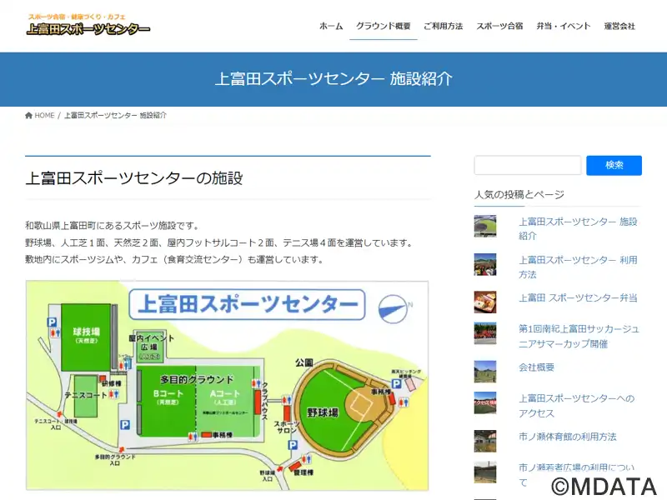Image resolution: width=667 pixels, height=500 pixels.
Task: Click the HOME breadcrumb link
Action: pyautogui.click(x=44, y=115)
